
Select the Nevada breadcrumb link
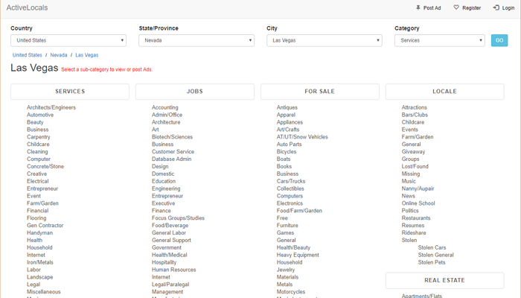59,55
